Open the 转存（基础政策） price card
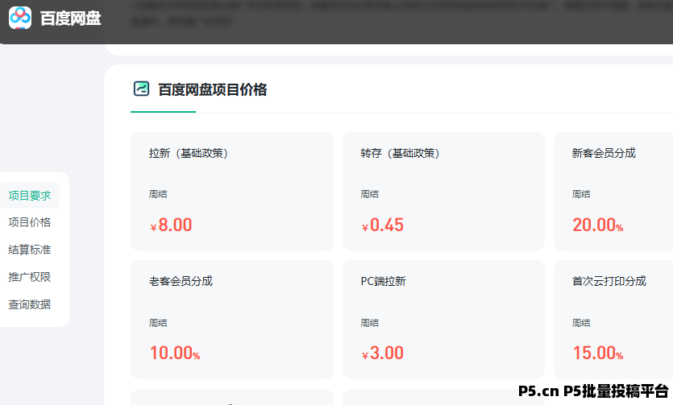 click(x=443, y=192)
